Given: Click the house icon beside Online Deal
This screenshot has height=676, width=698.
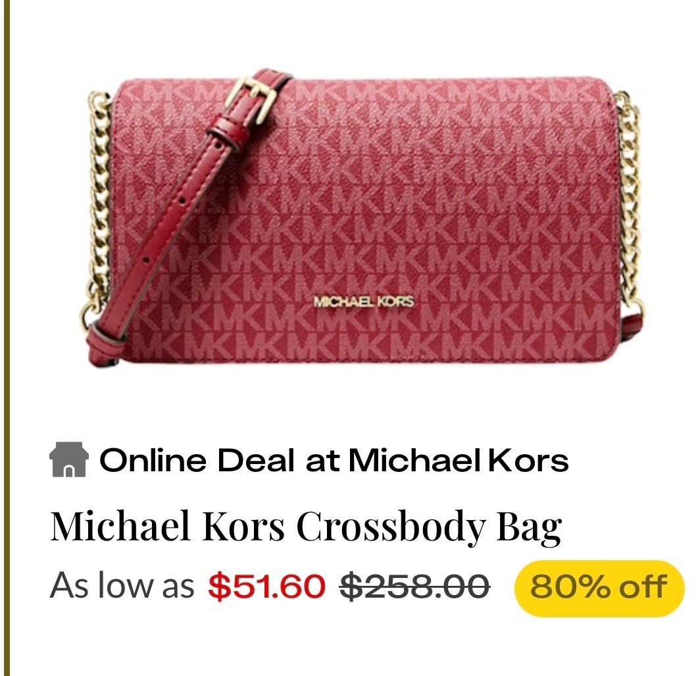Looking at the screenshot, I should (68, 459).
